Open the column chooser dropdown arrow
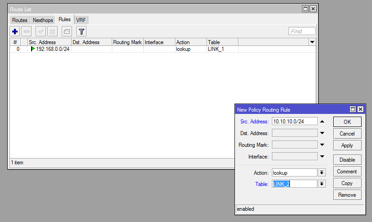This screenshot has width=372, height=222. [x=312, y=42]
